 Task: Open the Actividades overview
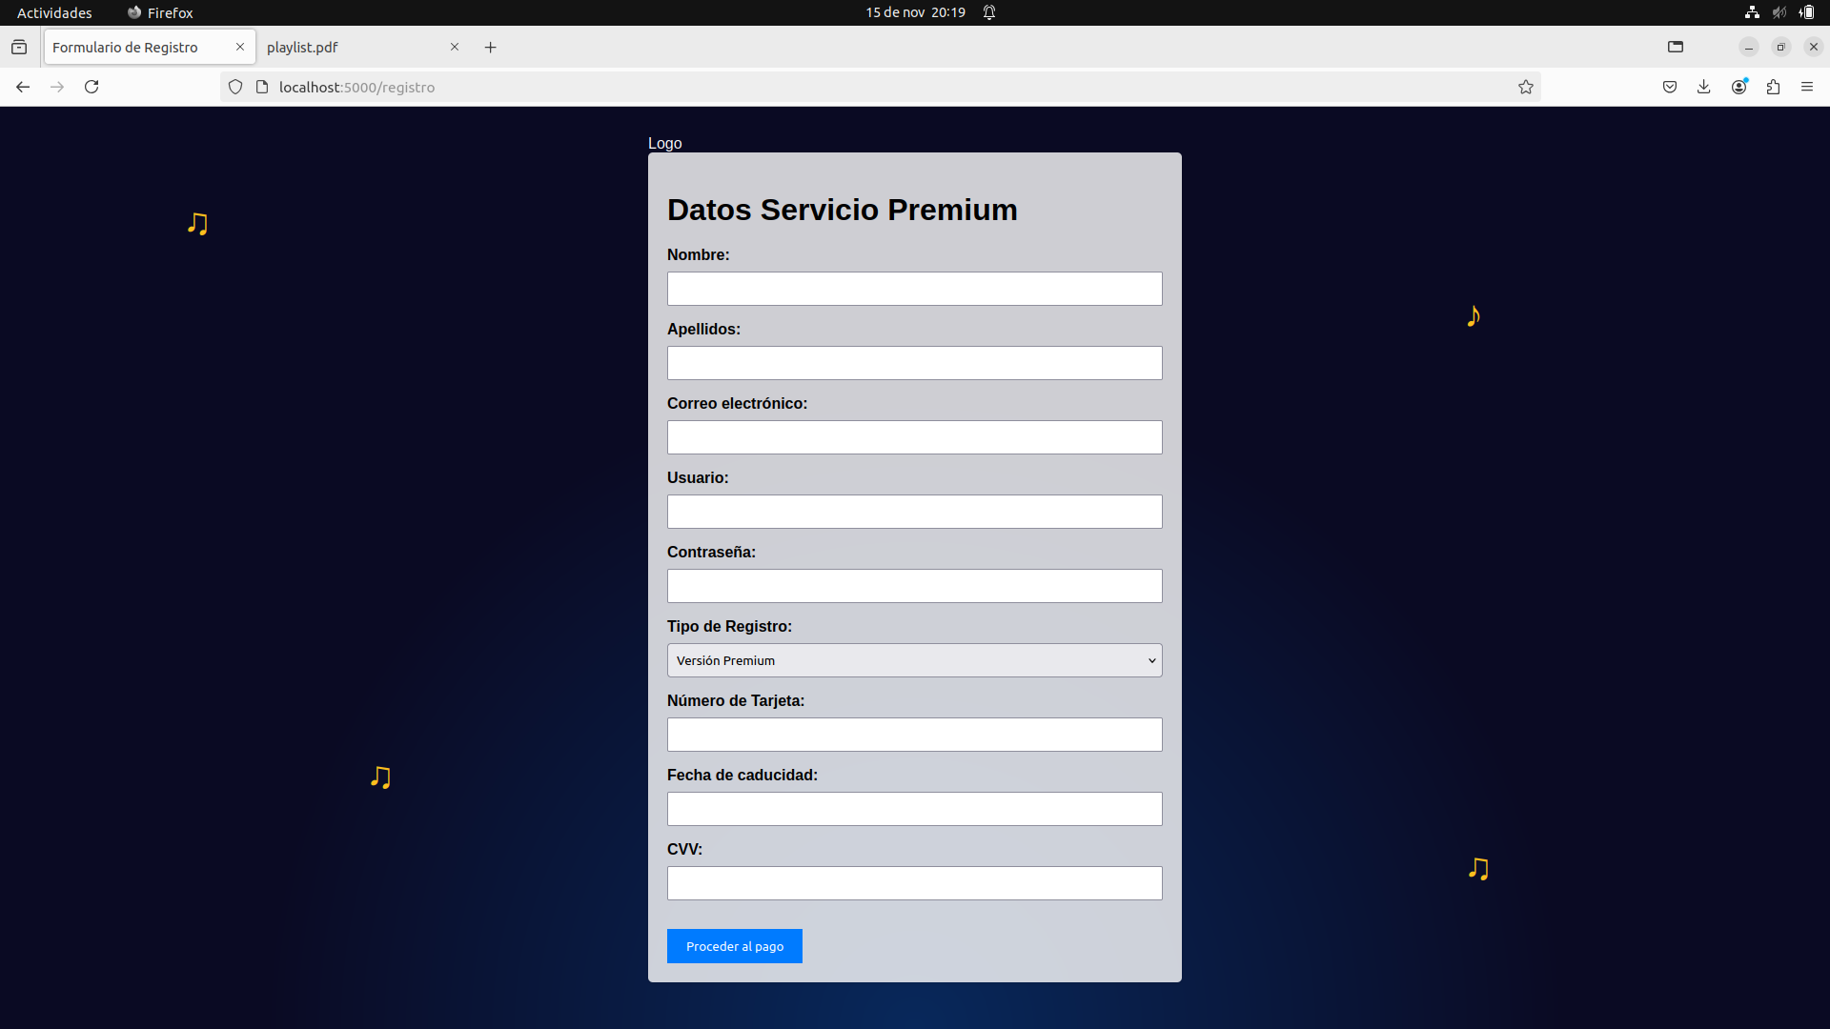pyautogui.click(x=54, y=12)
